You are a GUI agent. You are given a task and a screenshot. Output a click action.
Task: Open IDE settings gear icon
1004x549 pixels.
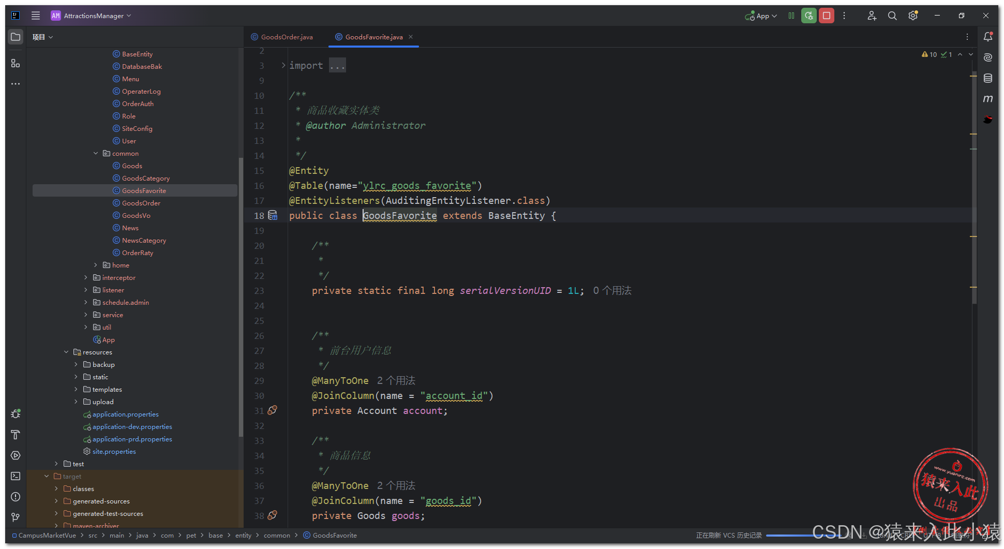click(x=913, y=16)
